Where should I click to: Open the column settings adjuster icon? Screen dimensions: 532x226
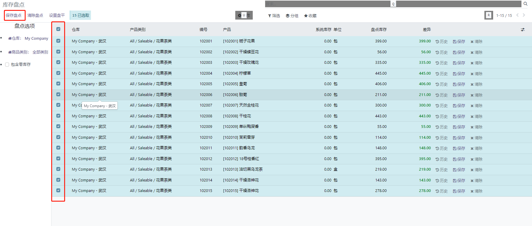coord(523,29)
